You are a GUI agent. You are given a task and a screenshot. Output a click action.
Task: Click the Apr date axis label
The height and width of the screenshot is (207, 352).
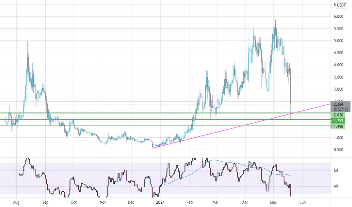click(245, 202)
